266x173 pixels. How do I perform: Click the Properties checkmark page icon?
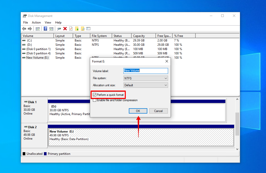coord(71,29)
